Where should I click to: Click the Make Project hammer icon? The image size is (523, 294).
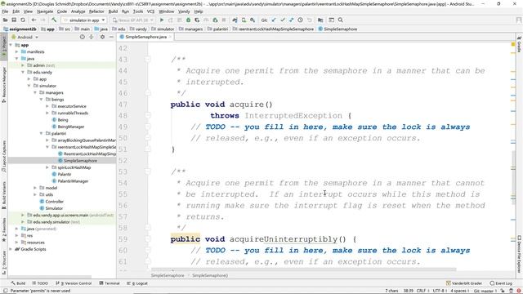click(x=54, y=20)
